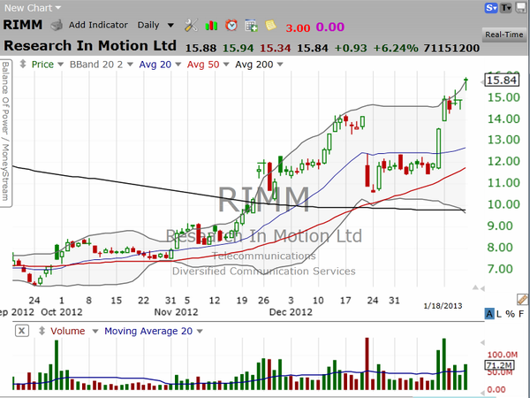Click the volume pane reorder arrows icon
The height and width of the screenshot is (398, 530).
(x=42, y=331)
